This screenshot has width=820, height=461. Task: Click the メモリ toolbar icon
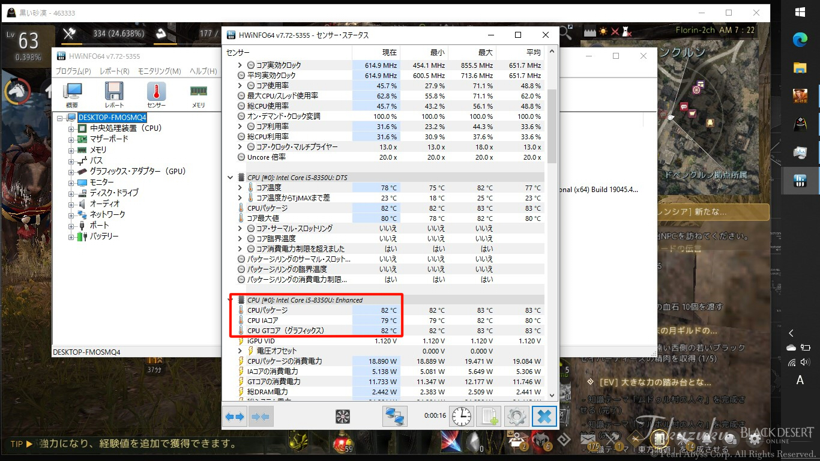pyautogui.click(x=198, y=95)
